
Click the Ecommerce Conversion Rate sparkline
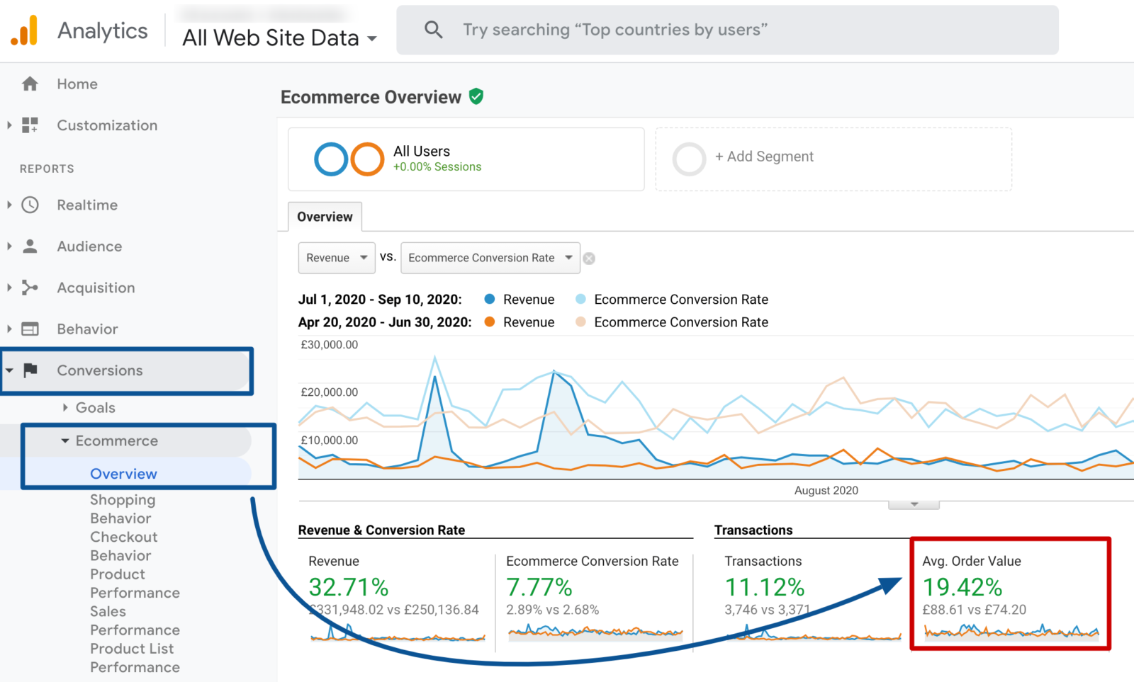[x=595, y=631]
